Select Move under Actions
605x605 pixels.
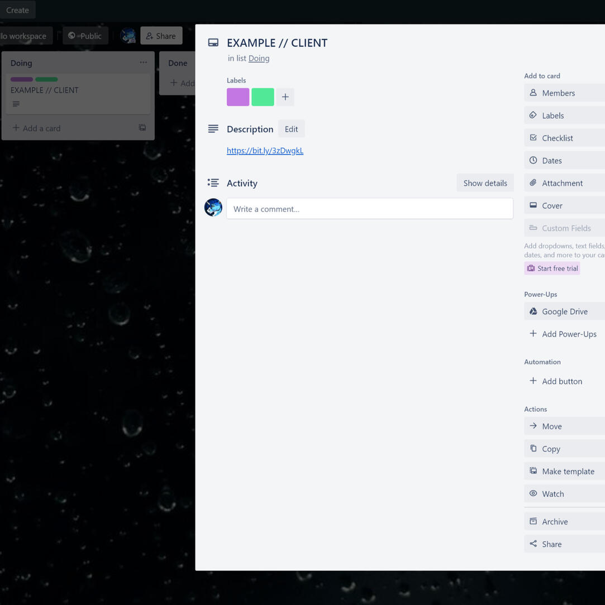coord(564,426)
